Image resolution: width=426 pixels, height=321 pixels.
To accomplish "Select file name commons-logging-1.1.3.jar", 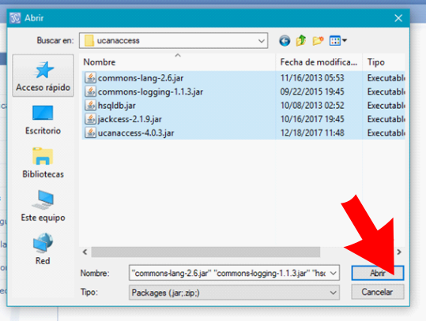I will (x=150, y=92).
